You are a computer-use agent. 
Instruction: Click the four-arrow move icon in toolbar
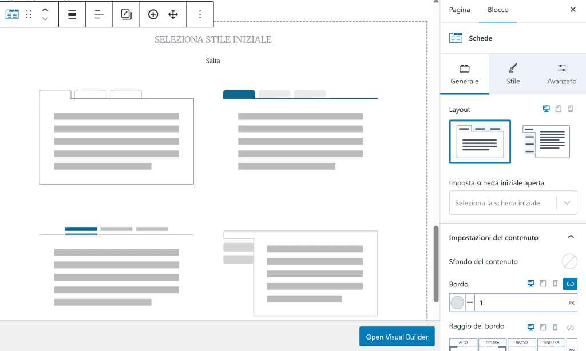(173, 15)
